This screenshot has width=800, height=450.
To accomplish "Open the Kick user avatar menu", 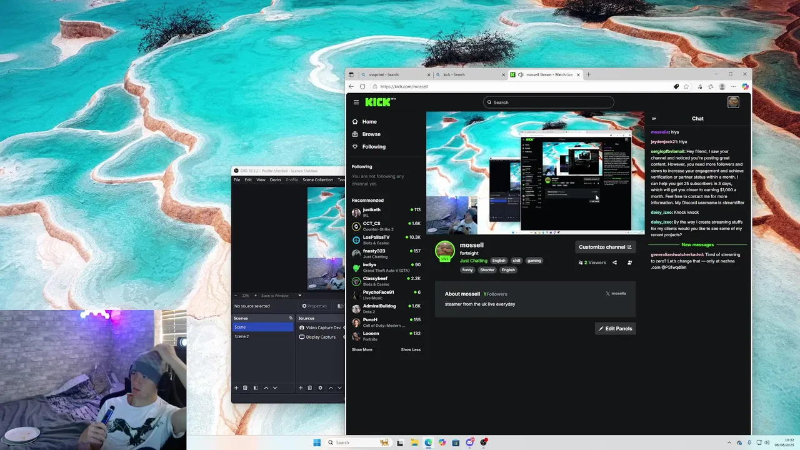I will click(x=733, y=102).
